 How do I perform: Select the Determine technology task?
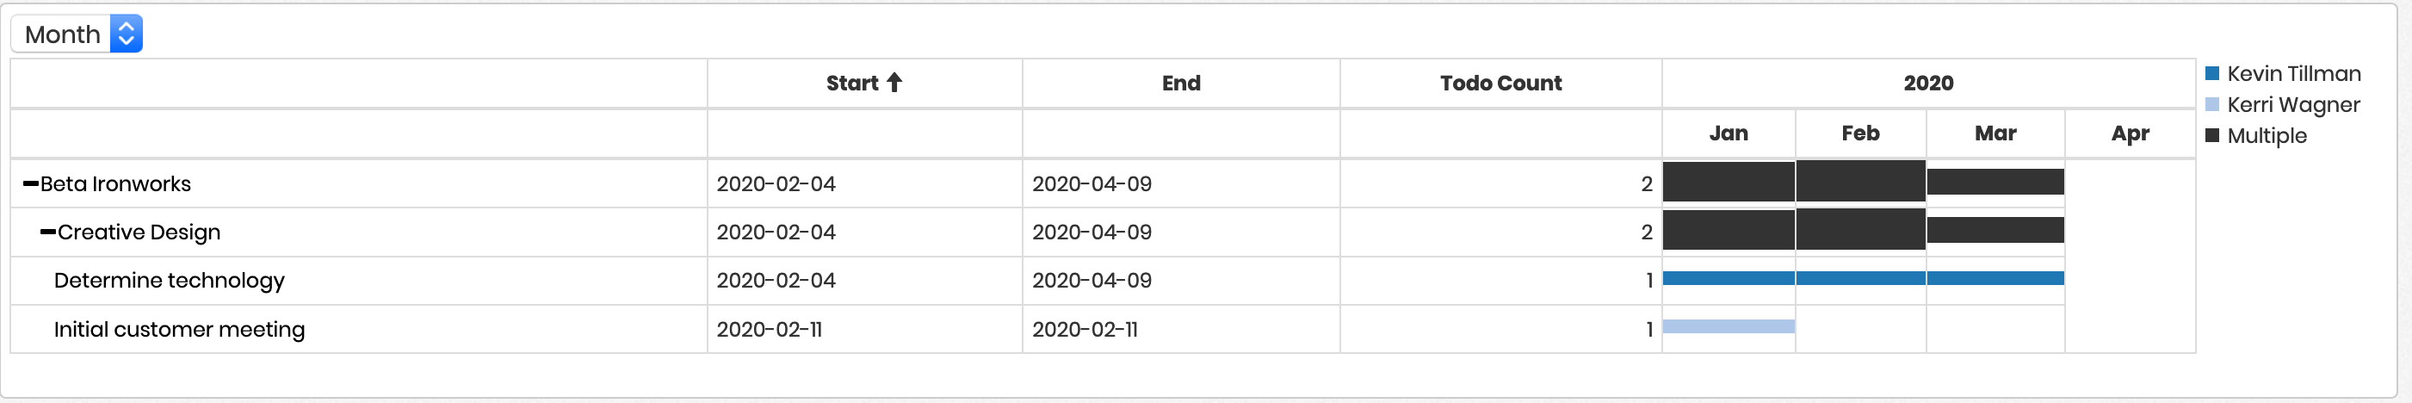pos(169,280)
